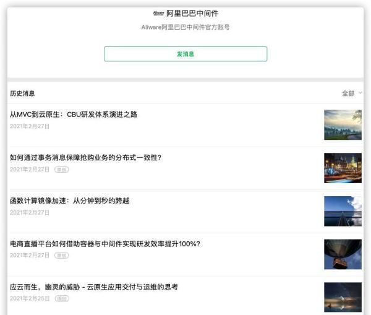Click the Aliware logo next to 阿里巴巴中间件

[x=158, y=13]
